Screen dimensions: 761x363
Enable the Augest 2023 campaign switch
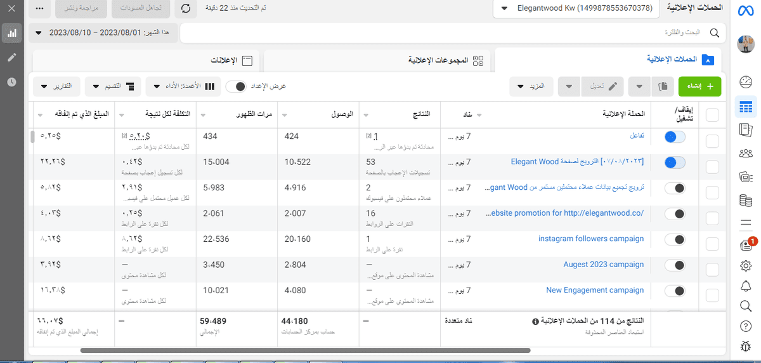(675, 265)
